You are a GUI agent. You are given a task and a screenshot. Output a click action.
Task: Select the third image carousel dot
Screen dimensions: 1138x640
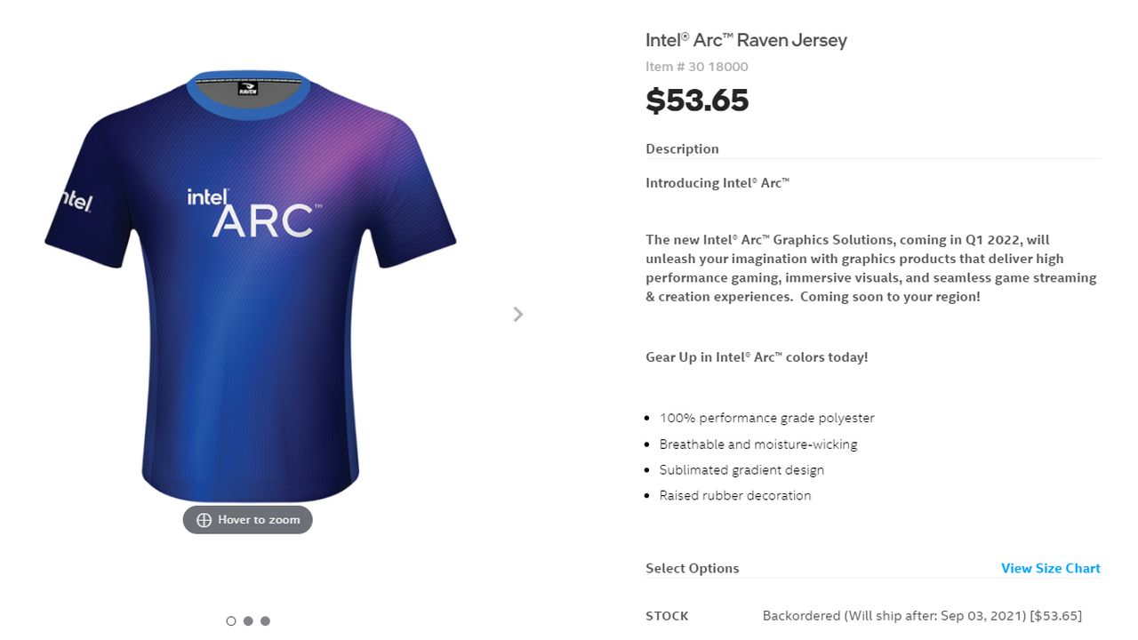(x=265, y=621)
